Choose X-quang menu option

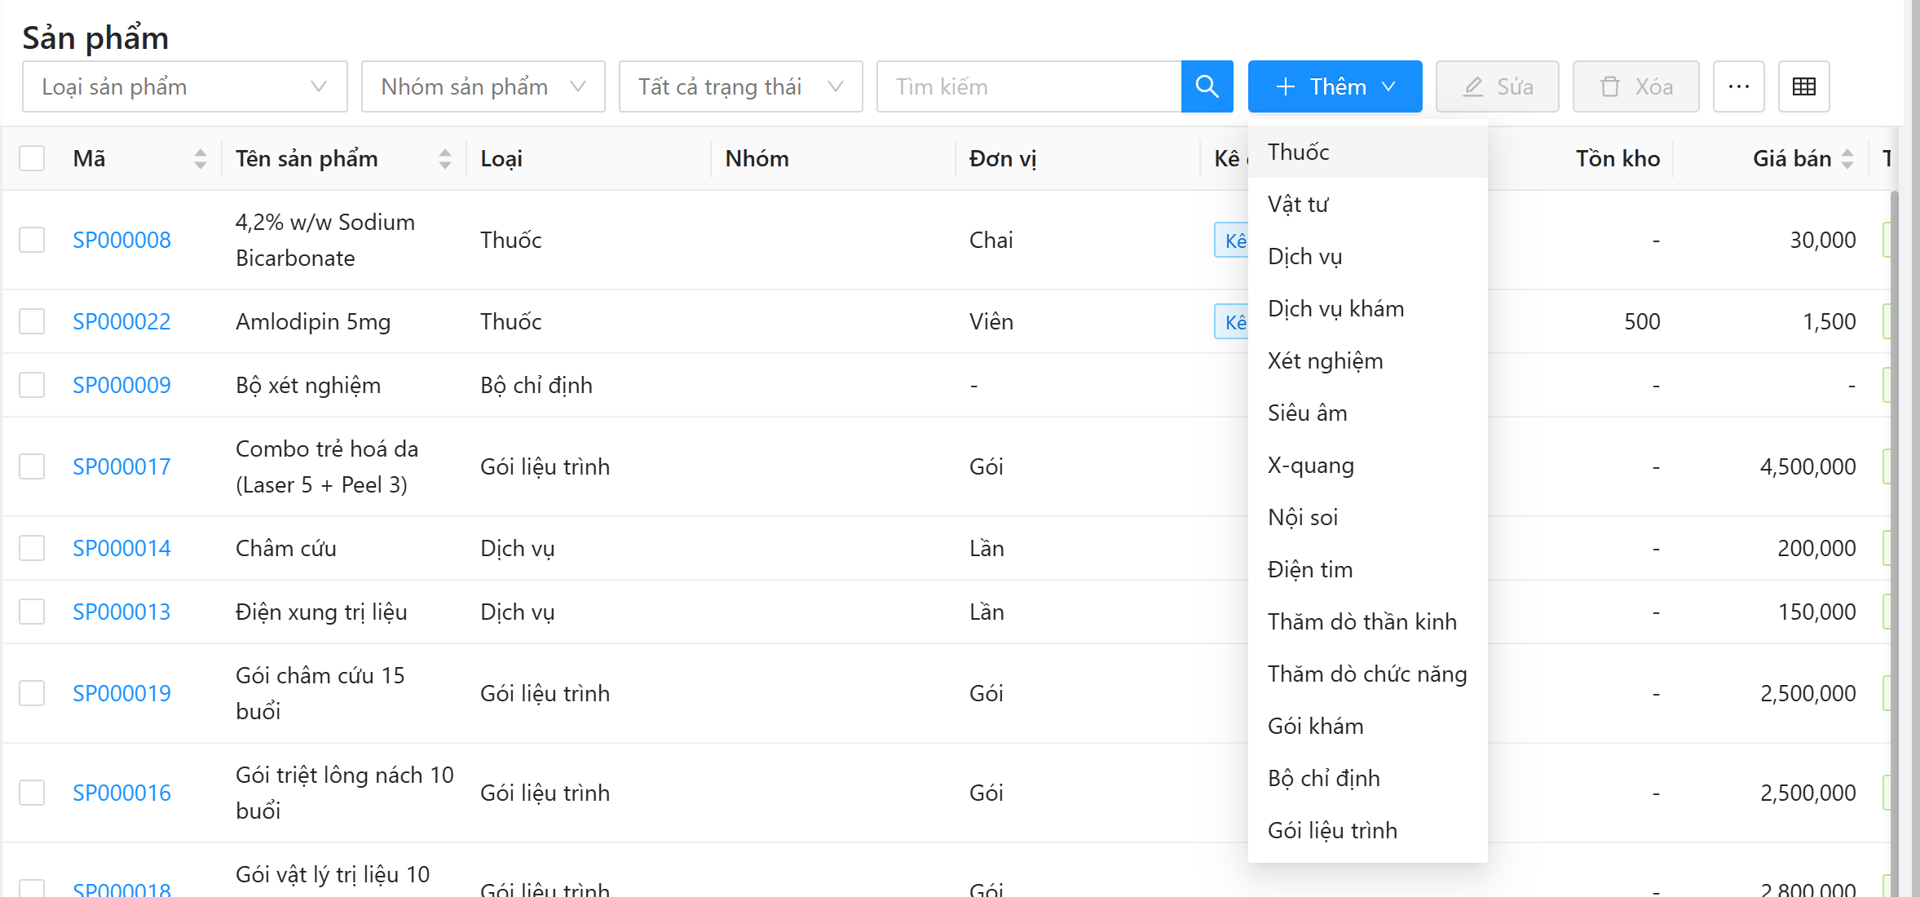pyautogui.click(x=1367, y=465)
